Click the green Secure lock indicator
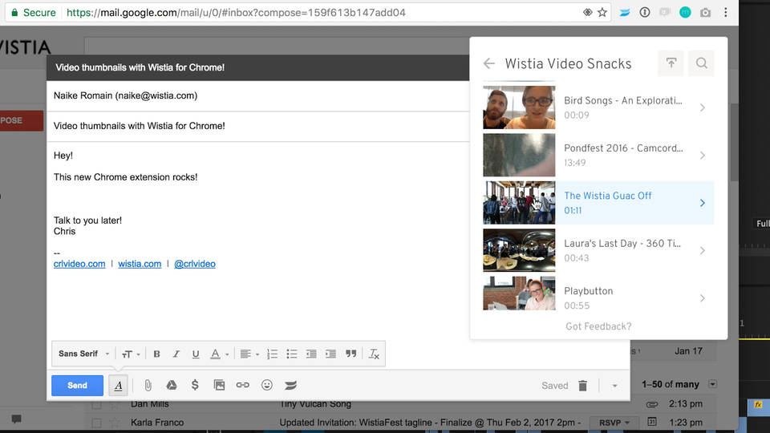 (34, 13)
